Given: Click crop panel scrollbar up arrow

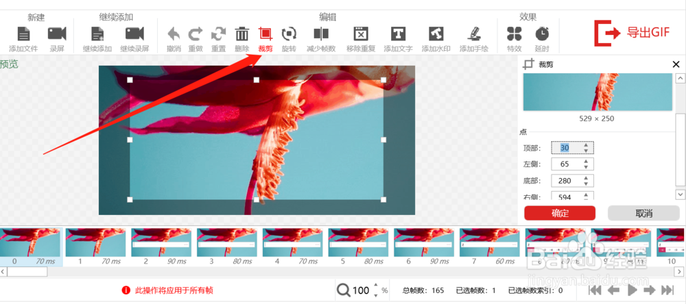Looking at the screenshot, I should [x=681, y=78].
